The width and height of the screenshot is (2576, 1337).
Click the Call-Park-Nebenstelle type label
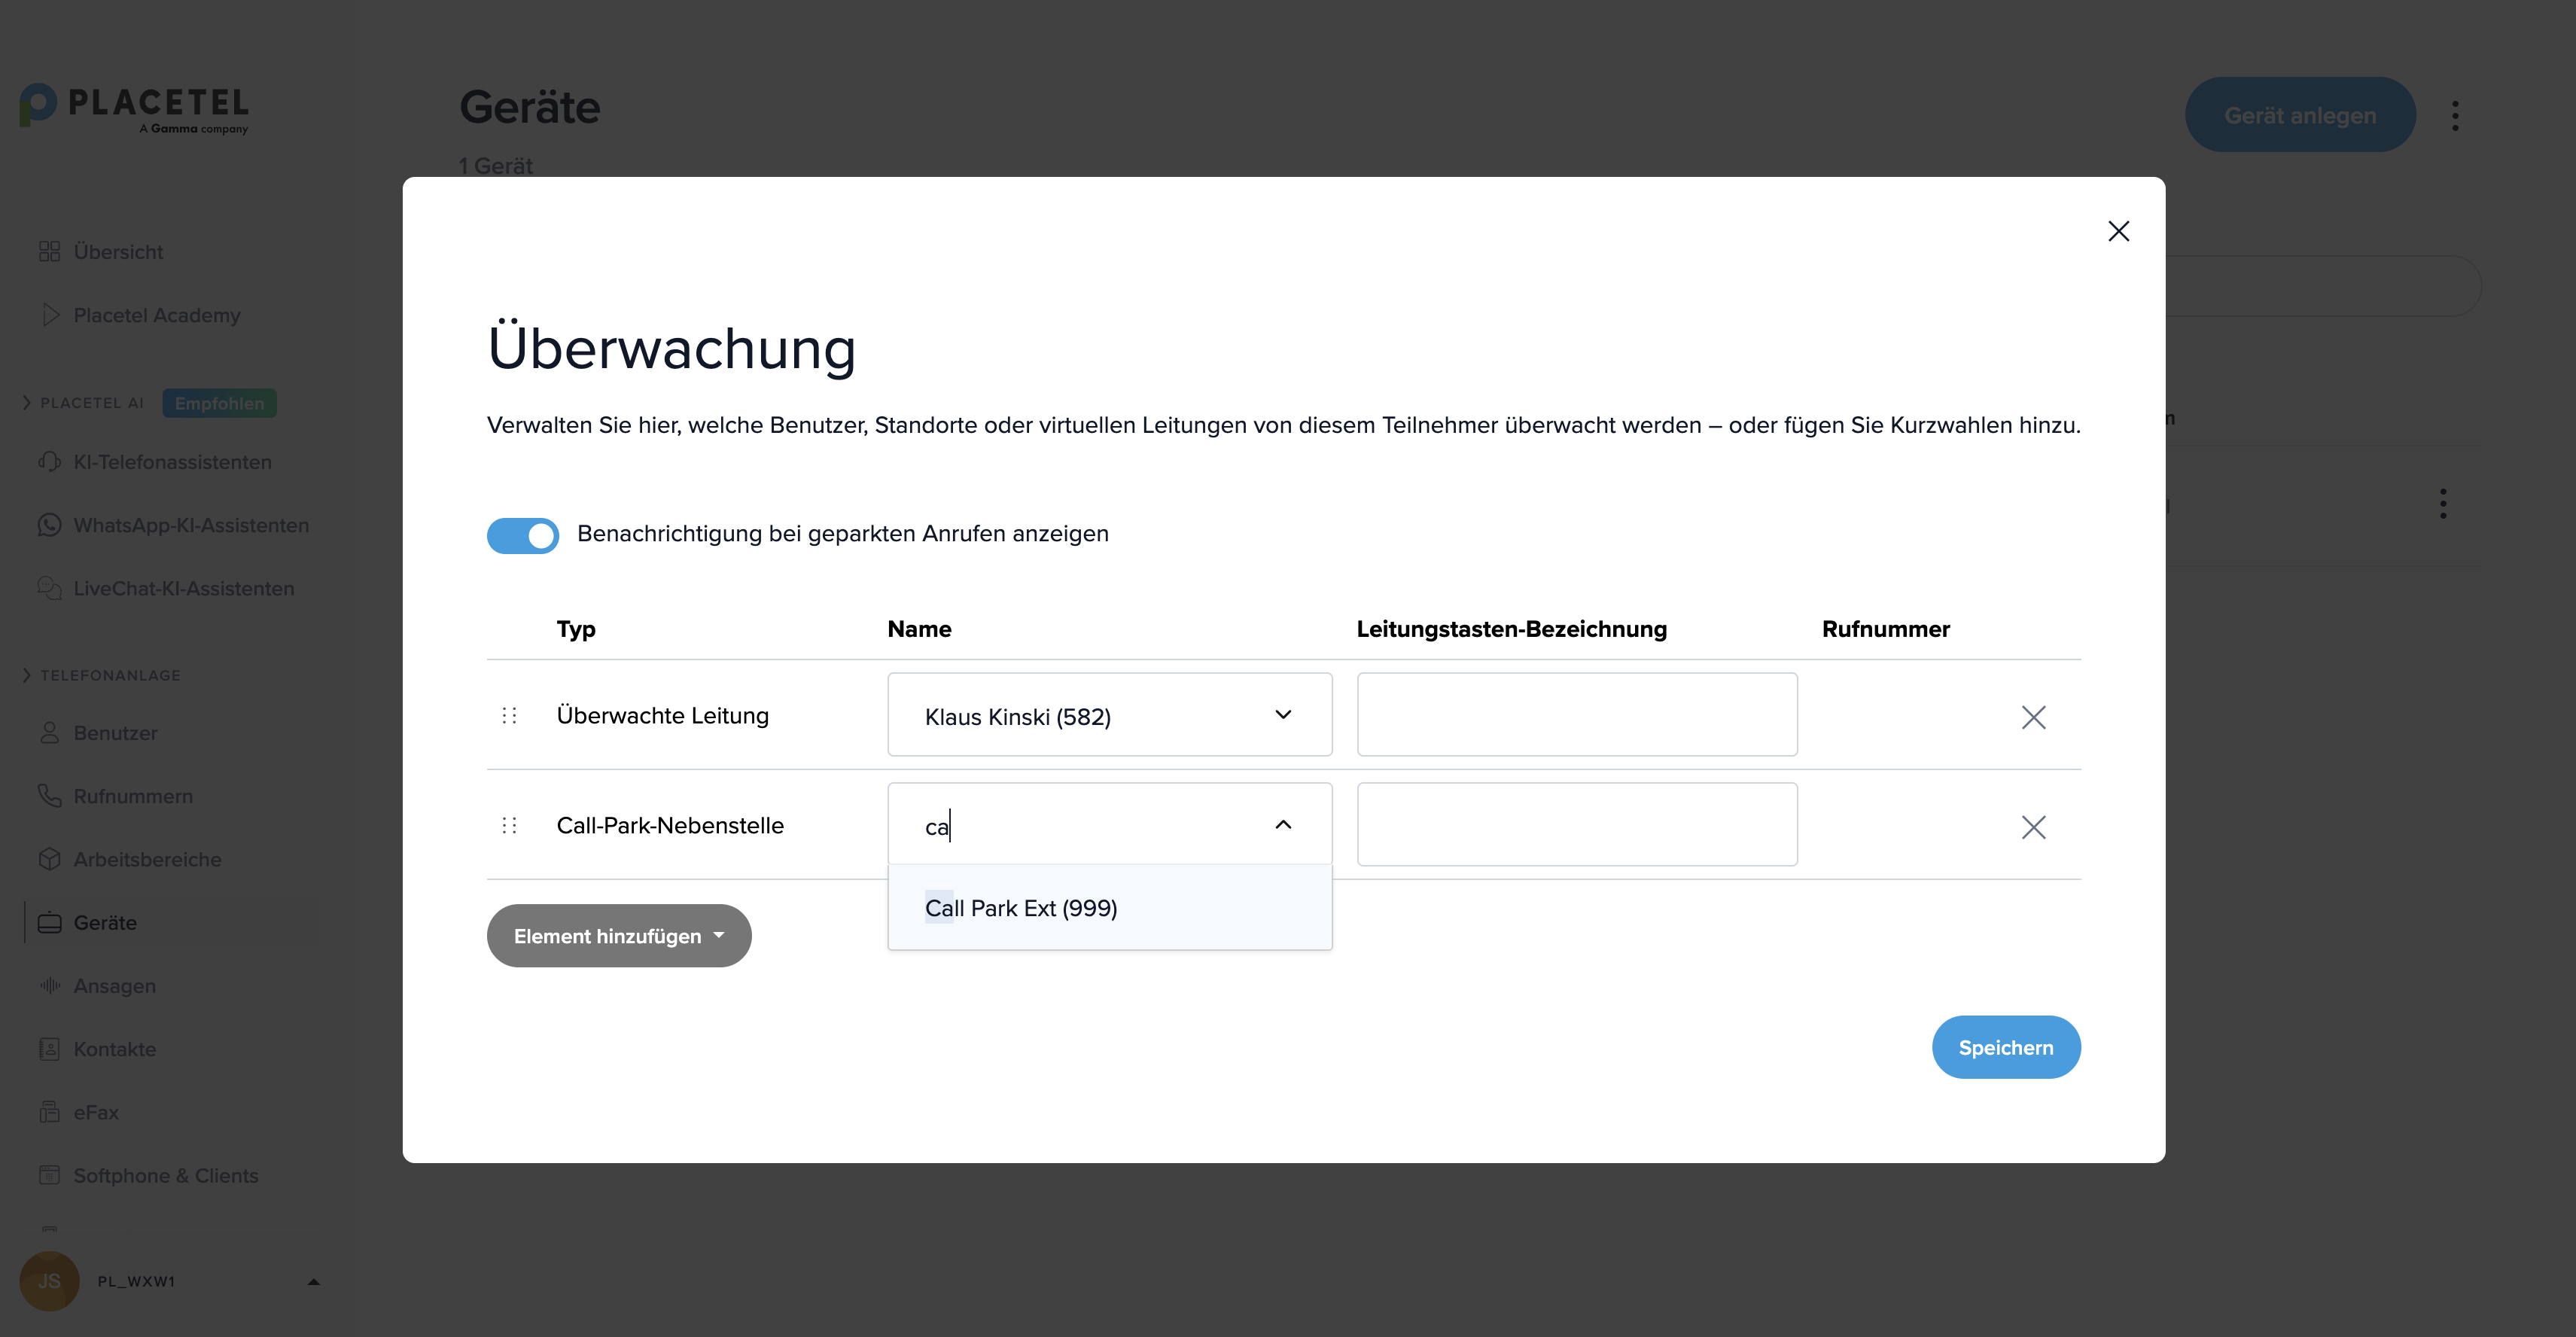[x=670, y=826]
